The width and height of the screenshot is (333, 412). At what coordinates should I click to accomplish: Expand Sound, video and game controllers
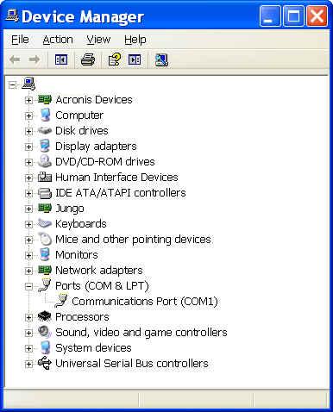click(28, 333)
